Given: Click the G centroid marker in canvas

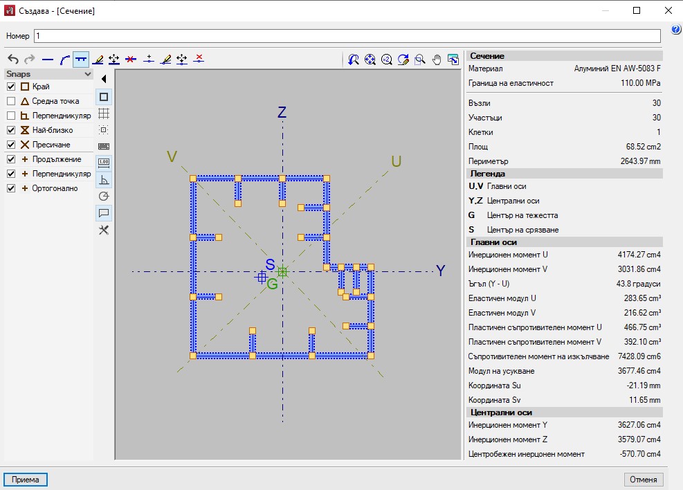Looking at the screenshot, I should pyautogui.click(x=282, y=272).
